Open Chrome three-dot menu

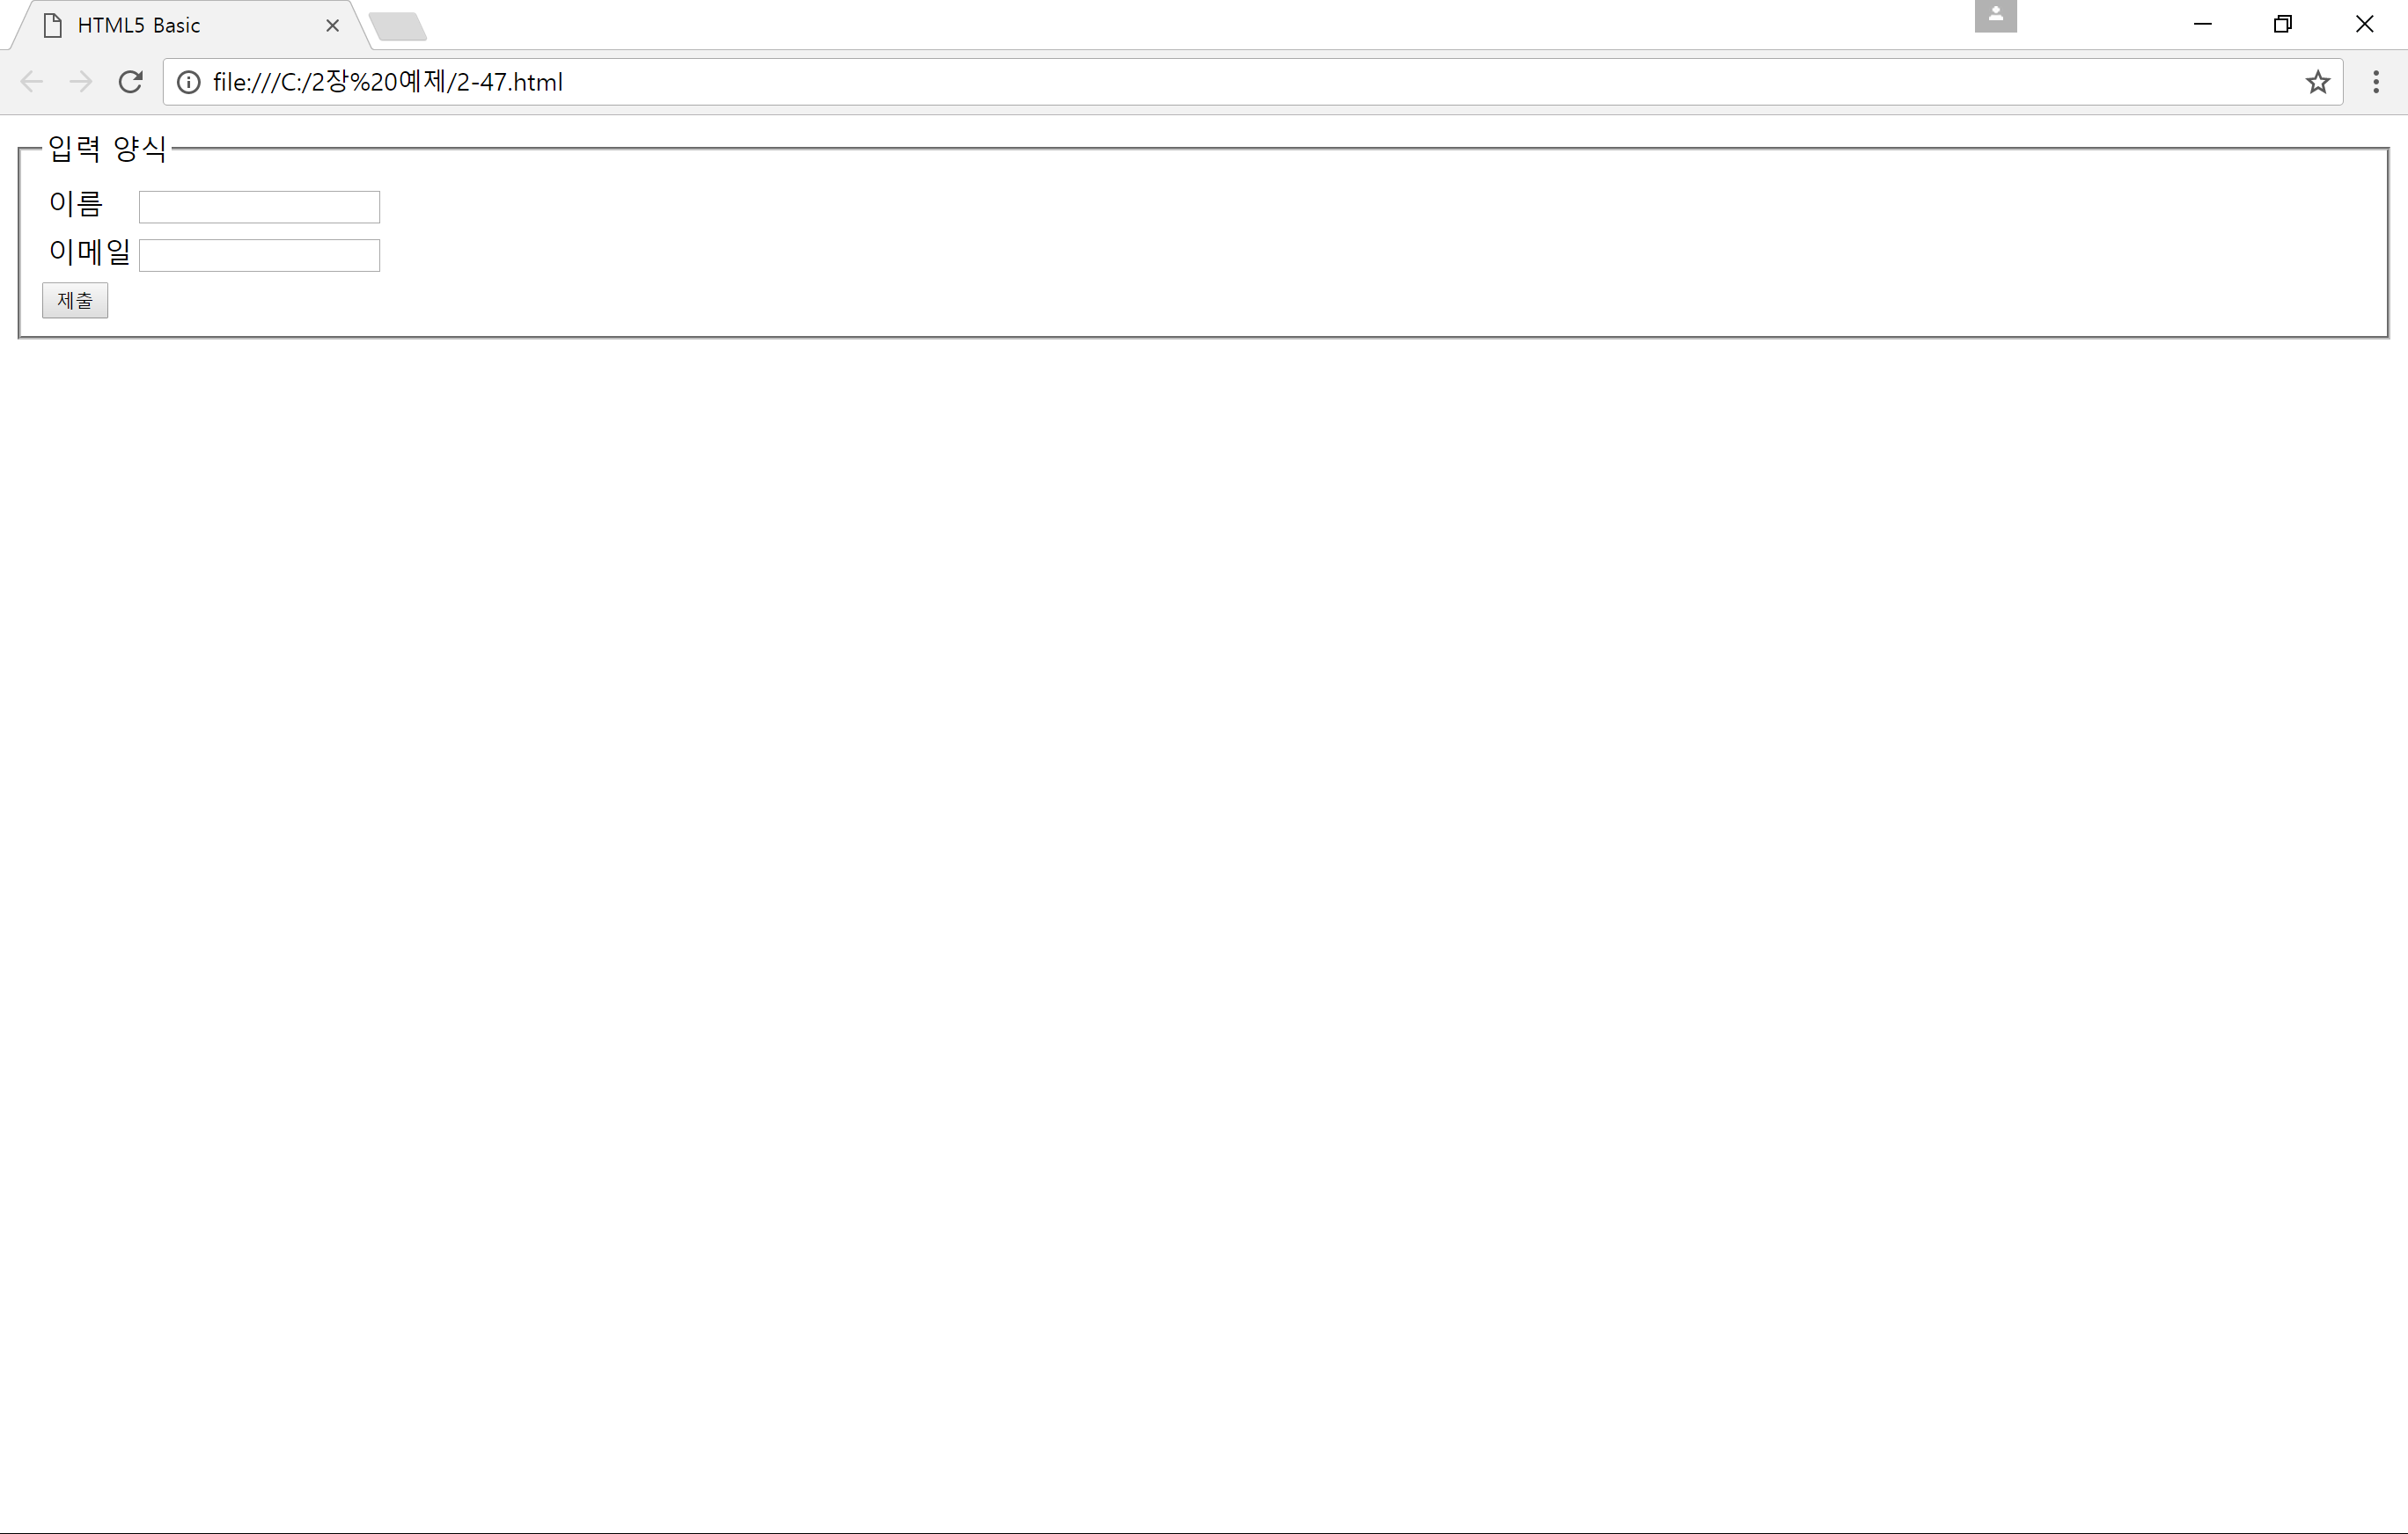click(x=2376, y=82)
